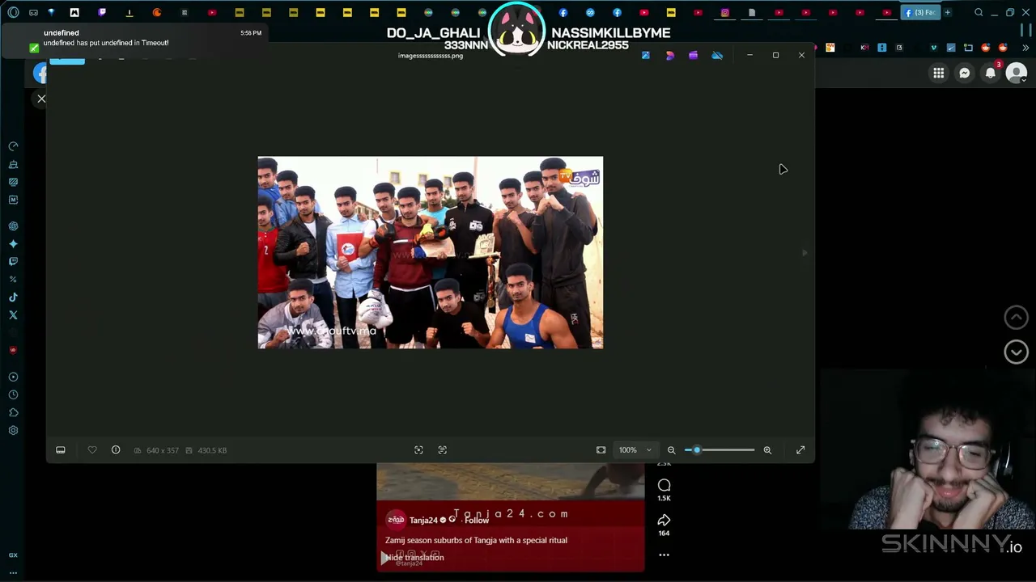The height and width of the screenshot is (582, 1036).
Task: Open the Designer icon in the viewer title bar
Action: (x=669, y=55)
